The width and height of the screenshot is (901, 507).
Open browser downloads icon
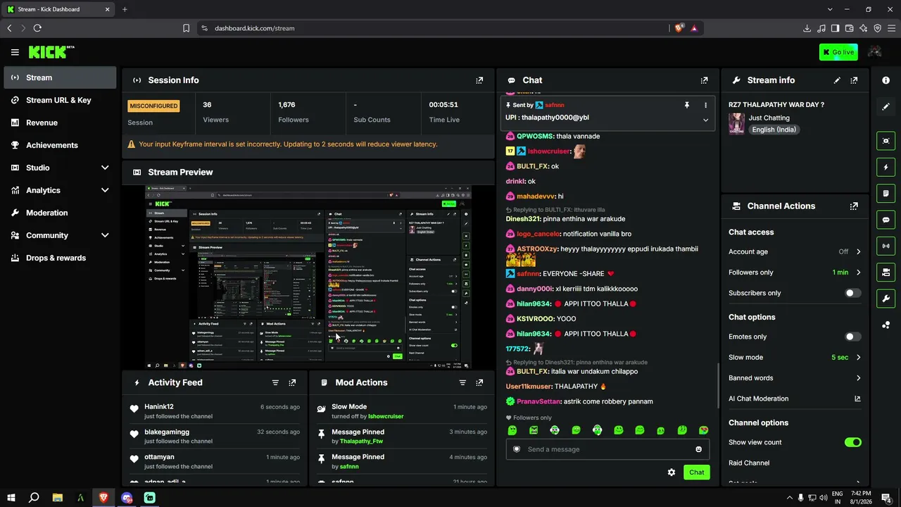[x=807, y=28]
